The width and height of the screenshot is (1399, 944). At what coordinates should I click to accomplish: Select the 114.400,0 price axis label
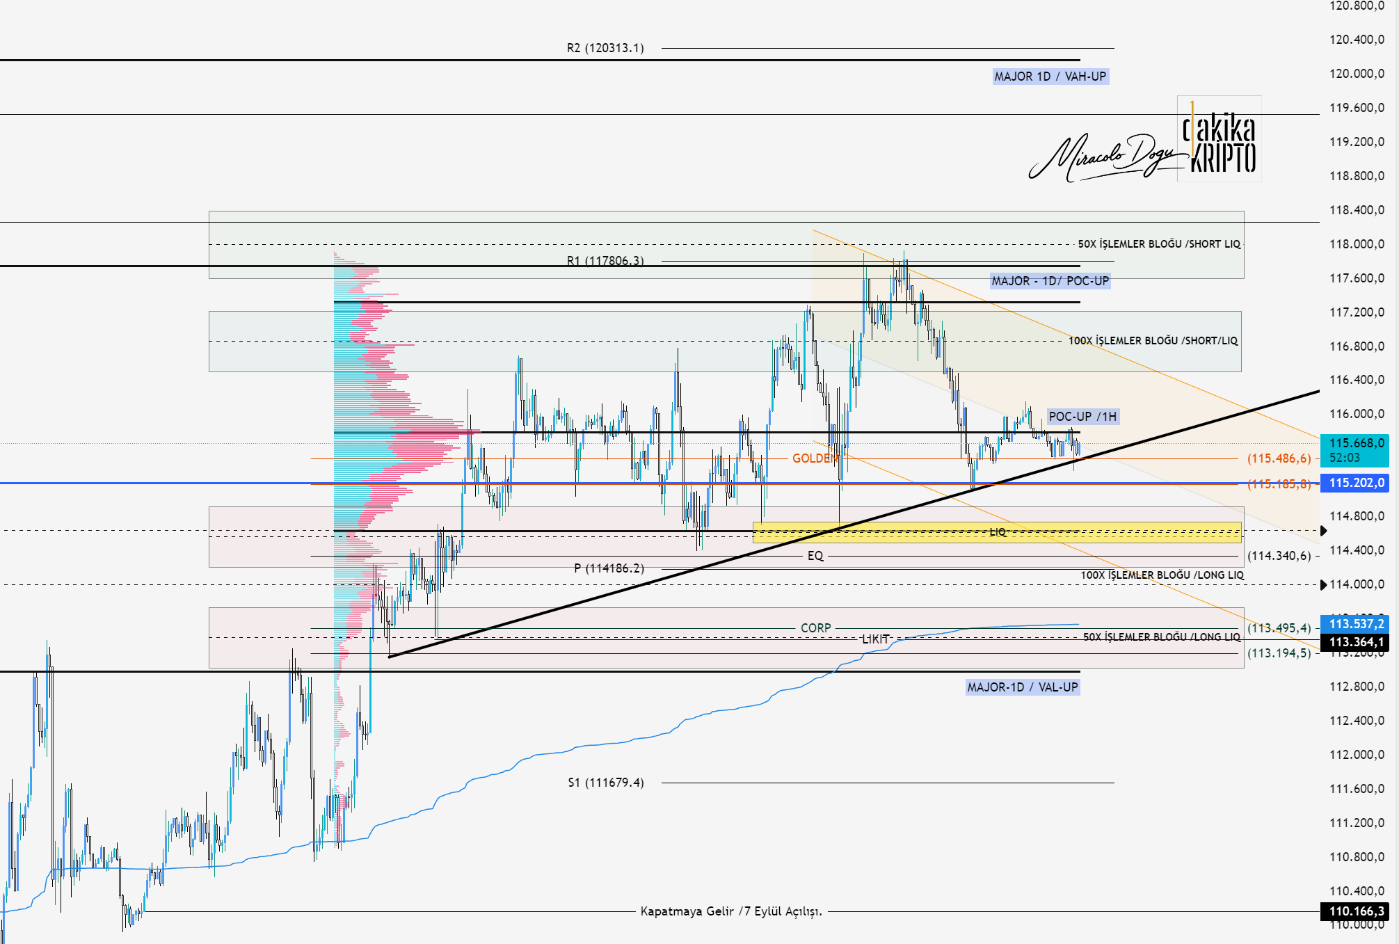click(1357, 550)
